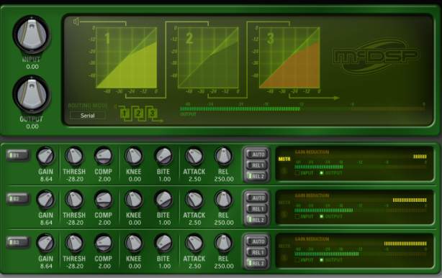Click routing diagram block 3
442x278 pixels.
[x=152, y=113]
